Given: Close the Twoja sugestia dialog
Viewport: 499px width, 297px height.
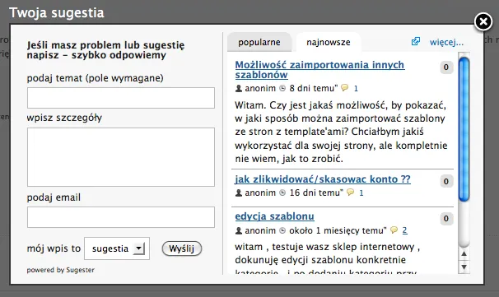Looking at the screenshot, I should point(483,22).
